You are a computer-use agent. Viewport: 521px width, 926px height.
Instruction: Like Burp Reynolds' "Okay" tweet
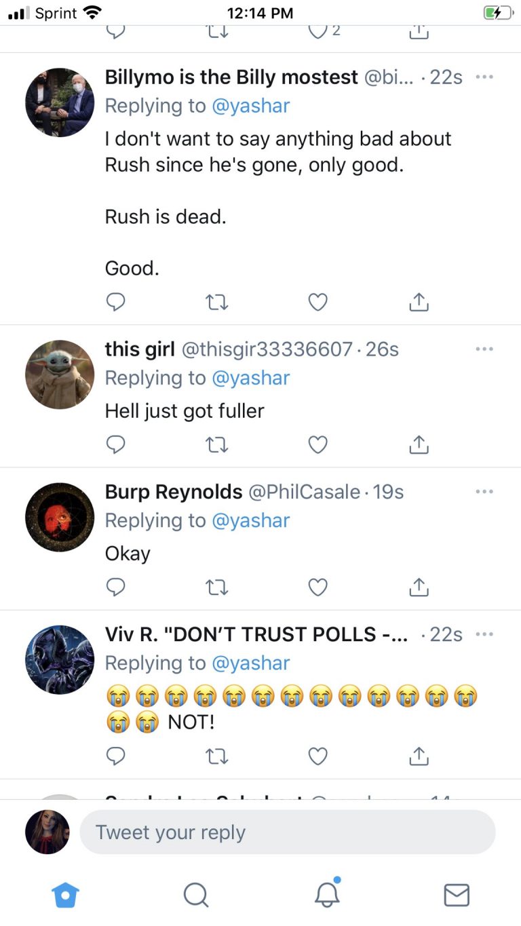coord(317,587)
